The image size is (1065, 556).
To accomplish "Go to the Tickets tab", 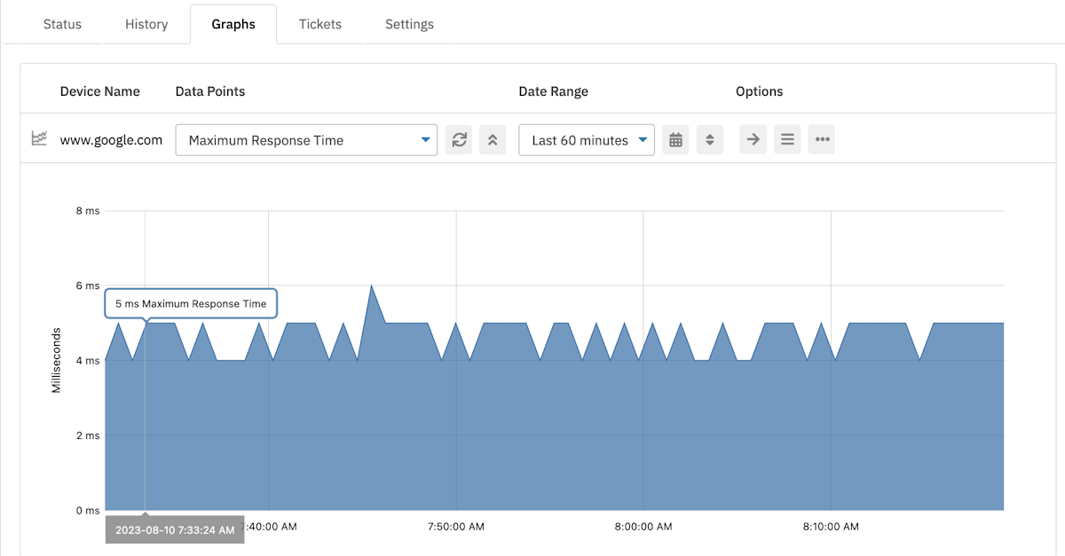I will point(319,24).
